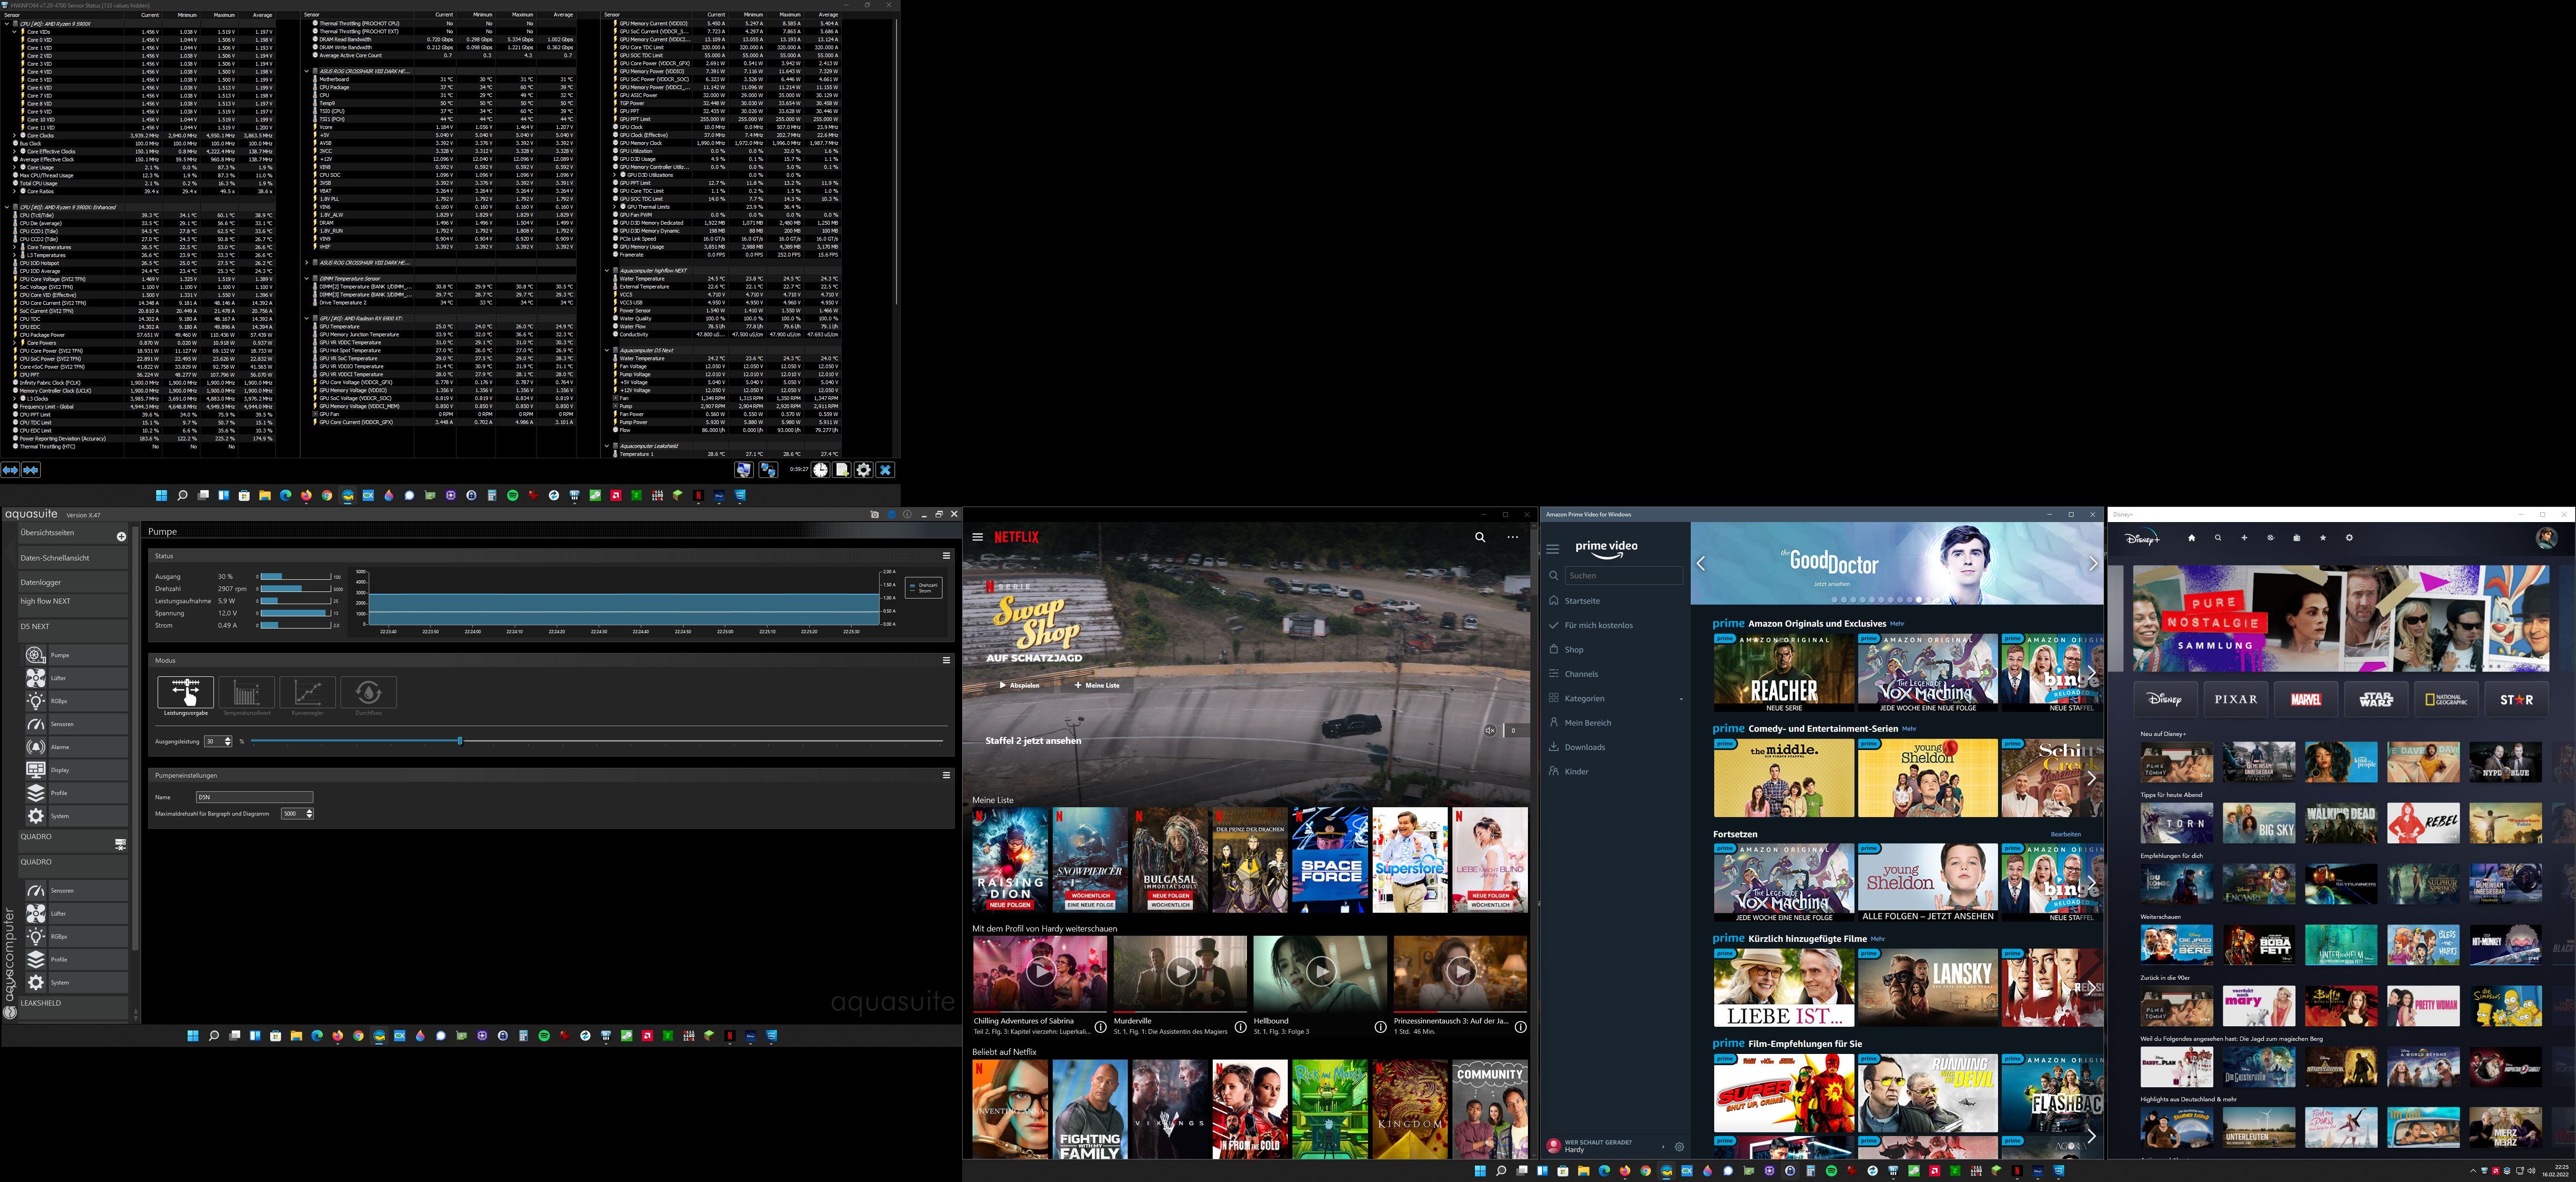
Task: Open RGBpx under D5 NEXT in aquasuite
Action: pyautogui.click(x=76, y=701)
